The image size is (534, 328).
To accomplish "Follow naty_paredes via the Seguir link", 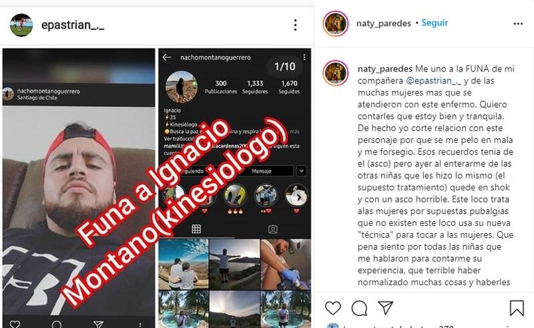I will pyautogui.click(x=435, y=23).
